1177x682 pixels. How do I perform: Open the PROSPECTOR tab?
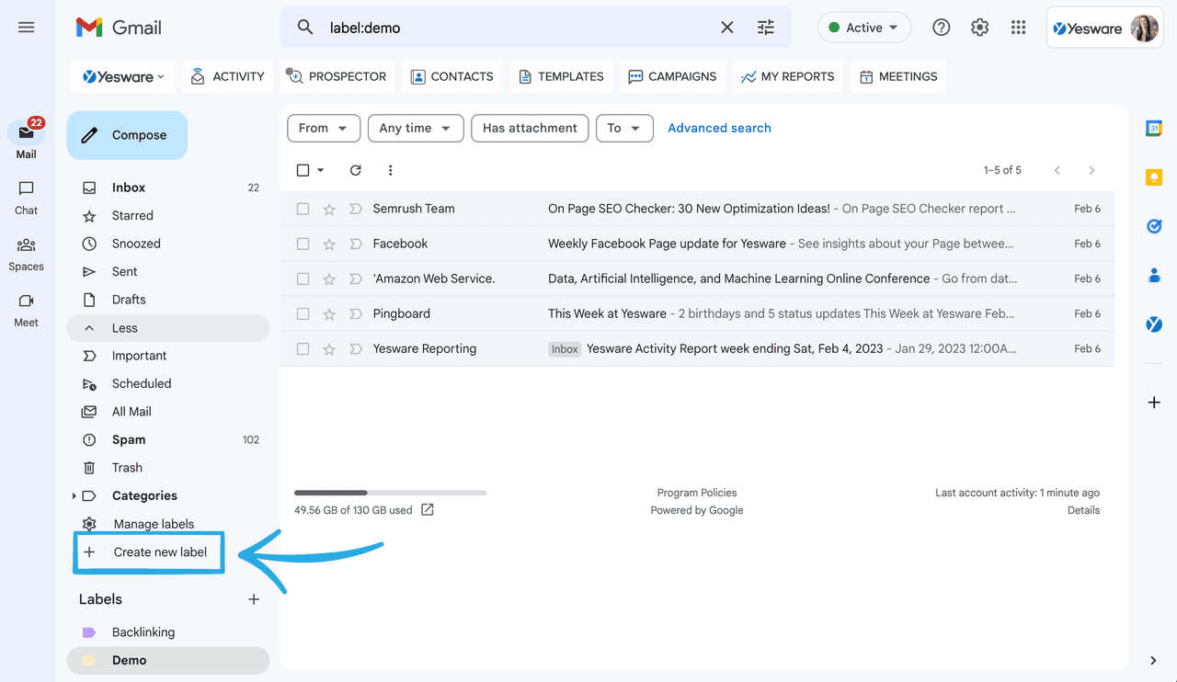pos(337,76)
